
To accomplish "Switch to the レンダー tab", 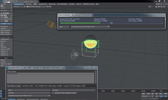I will point(72,4).
